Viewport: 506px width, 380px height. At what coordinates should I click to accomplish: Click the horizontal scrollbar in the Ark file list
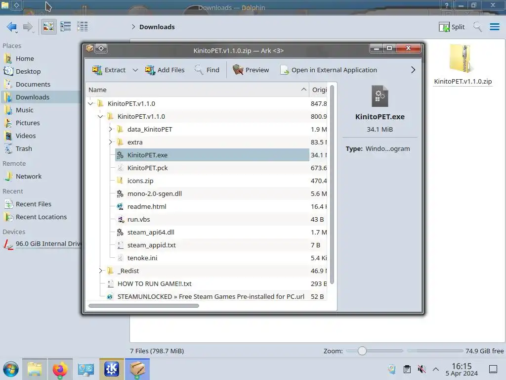coord(144,306)
